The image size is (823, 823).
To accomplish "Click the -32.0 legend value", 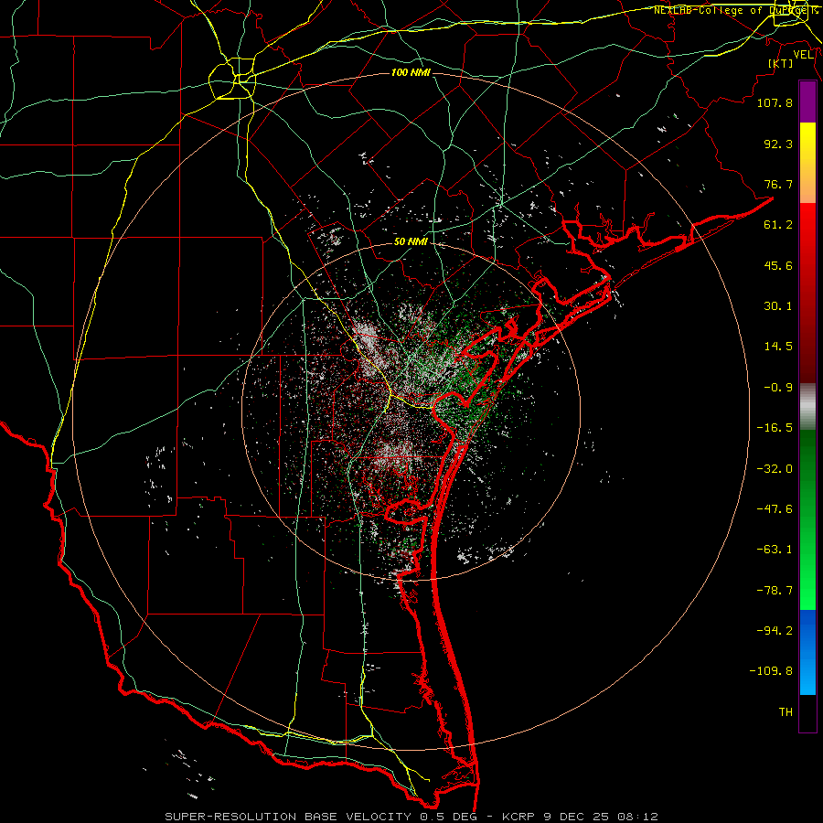I will [775, 469].
